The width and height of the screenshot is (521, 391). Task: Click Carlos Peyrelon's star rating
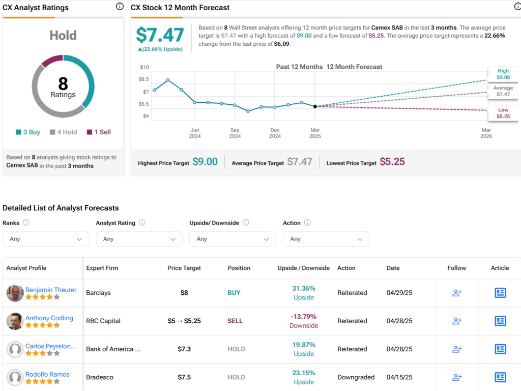coord(43,353)
